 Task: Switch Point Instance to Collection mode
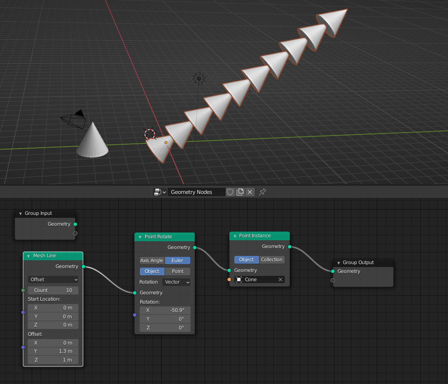pos(272,260)
